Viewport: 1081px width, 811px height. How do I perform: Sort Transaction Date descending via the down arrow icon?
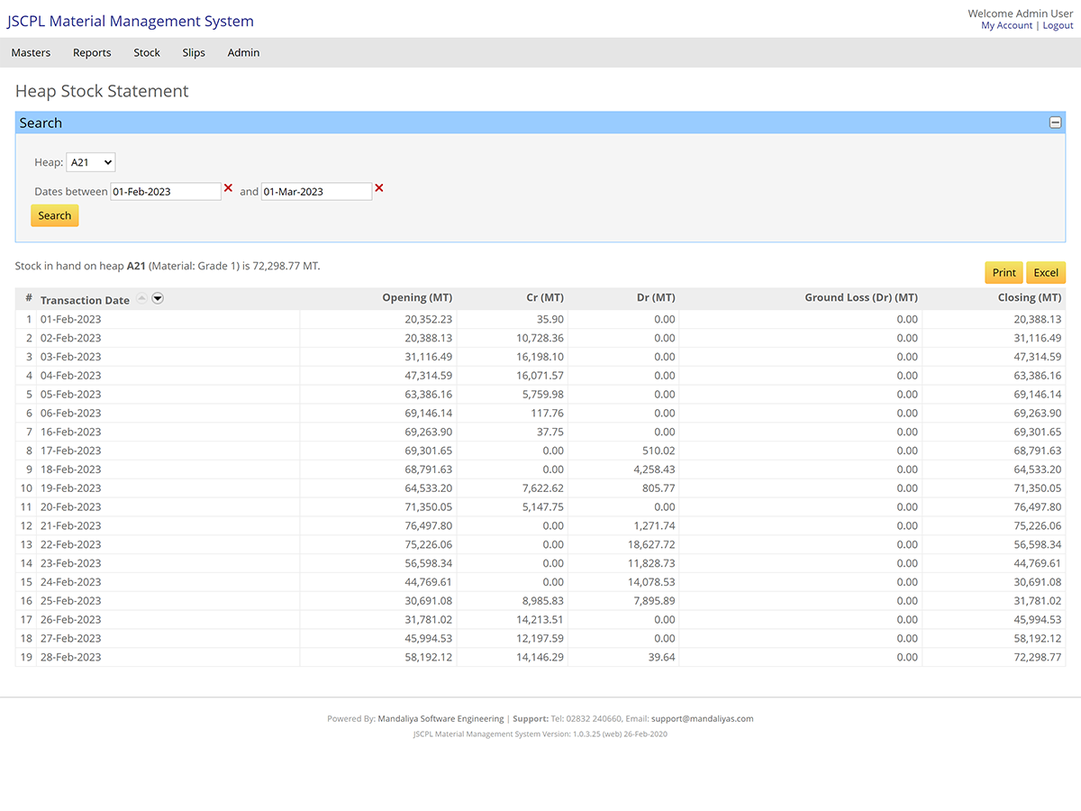point(158,297)
